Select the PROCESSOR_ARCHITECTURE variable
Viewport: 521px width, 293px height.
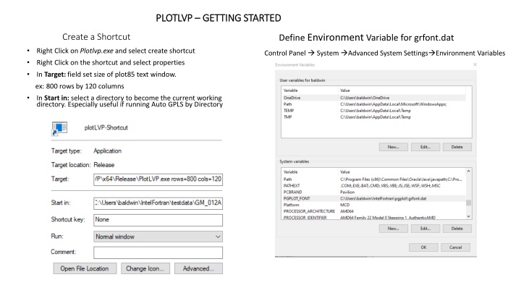(x=373, y=211)
